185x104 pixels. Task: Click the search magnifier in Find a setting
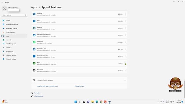pos(25,15)
